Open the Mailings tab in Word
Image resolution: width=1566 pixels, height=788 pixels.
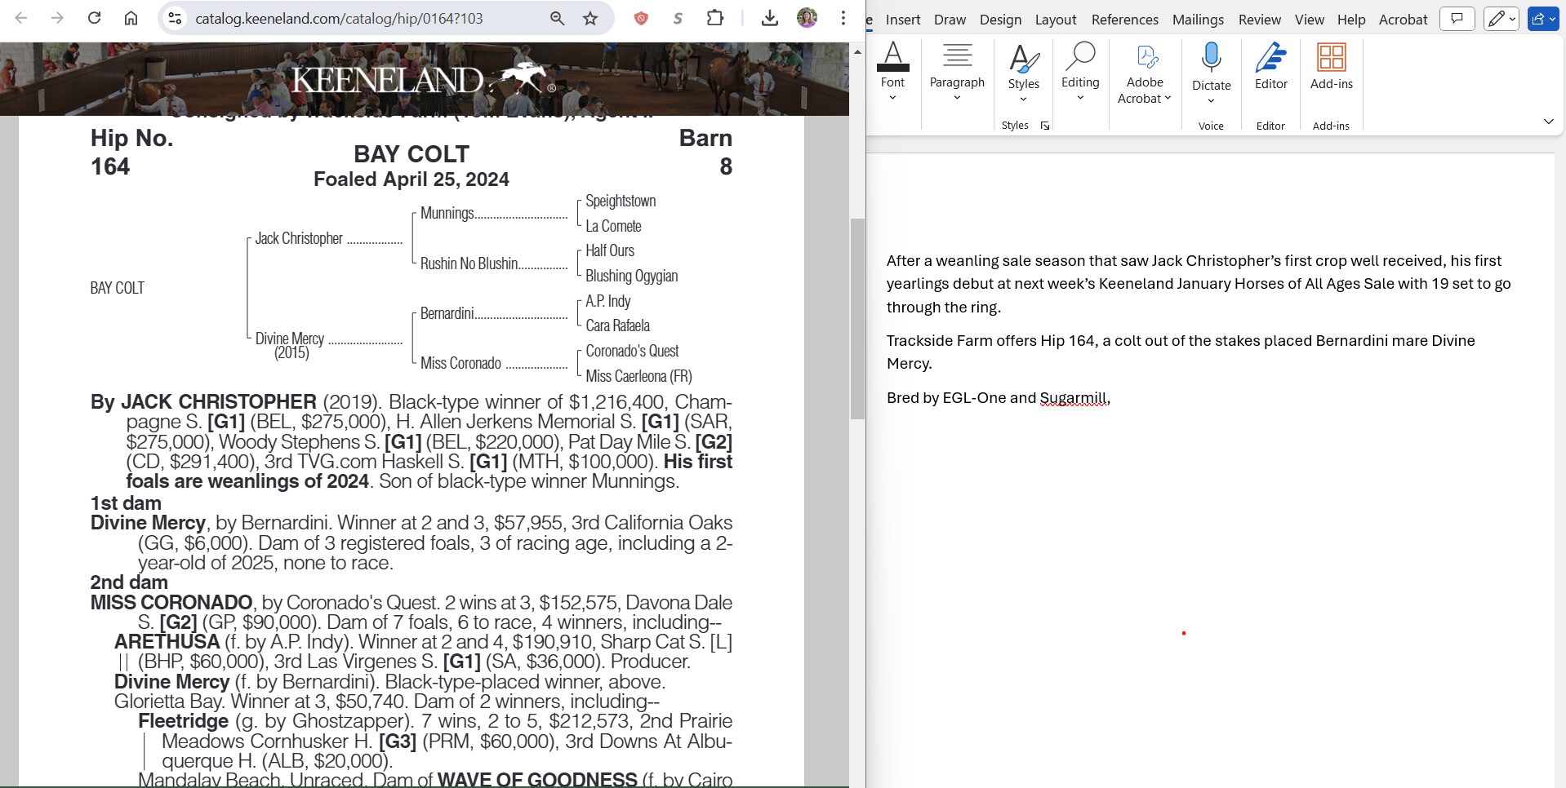pos(1198,20)
